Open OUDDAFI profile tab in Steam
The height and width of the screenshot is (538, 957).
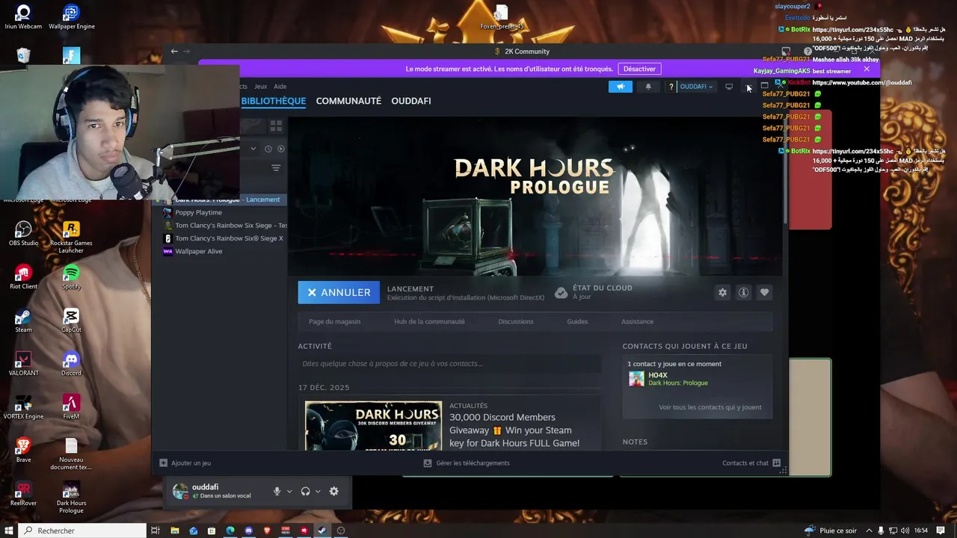click(x=411, y=101)
